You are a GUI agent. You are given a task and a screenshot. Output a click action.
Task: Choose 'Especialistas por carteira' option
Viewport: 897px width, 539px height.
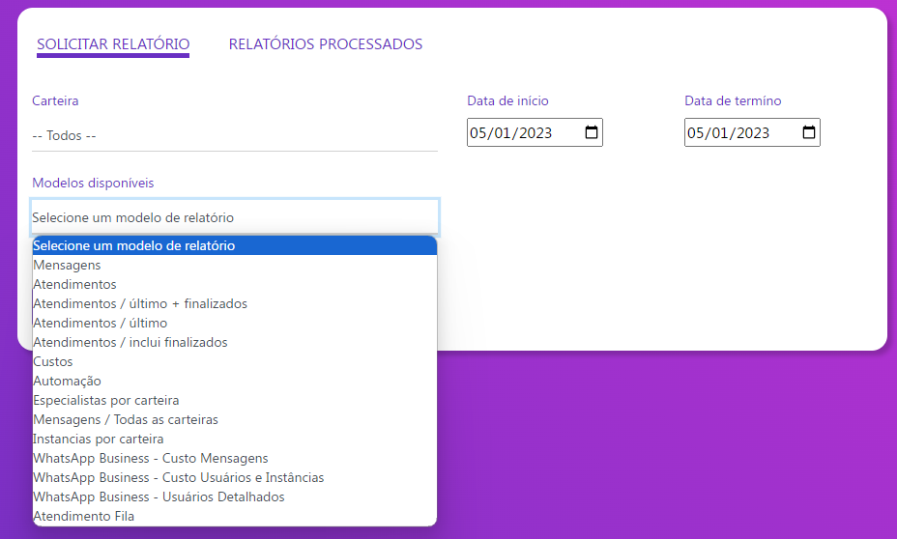[235, 400]
